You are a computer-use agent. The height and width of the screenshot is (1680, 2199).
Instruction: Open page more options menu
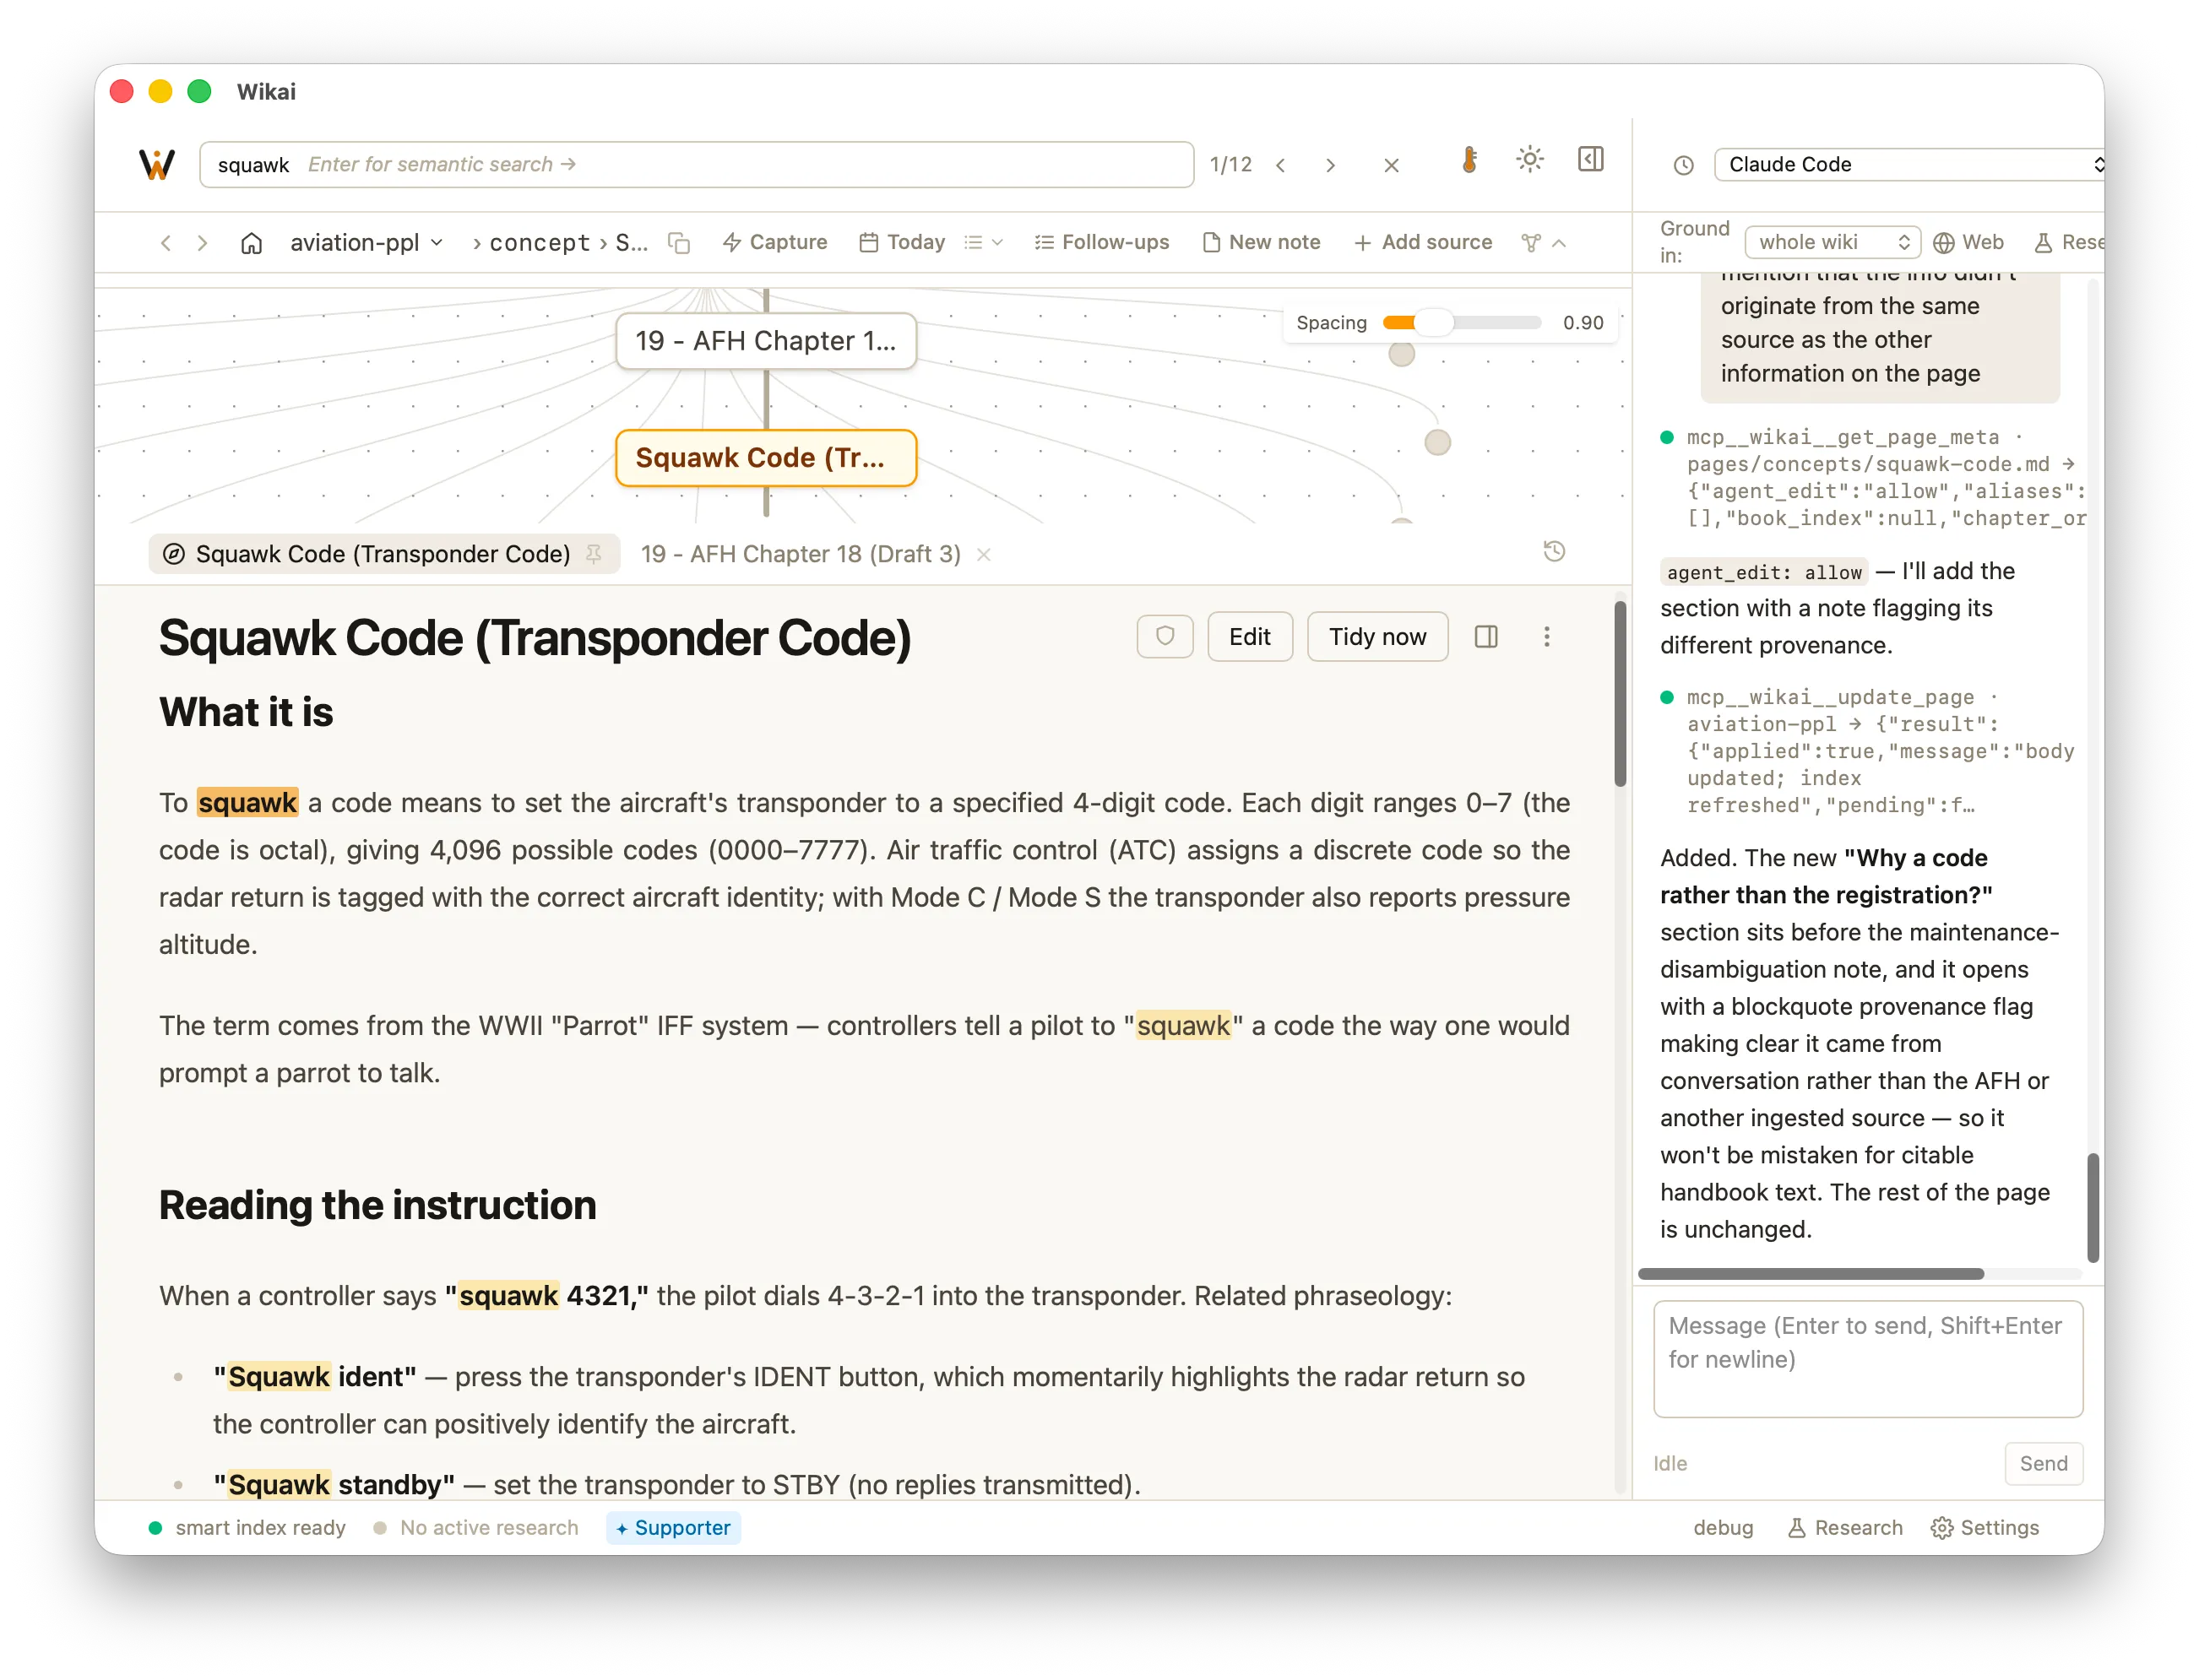click(x=1546, y=637)
